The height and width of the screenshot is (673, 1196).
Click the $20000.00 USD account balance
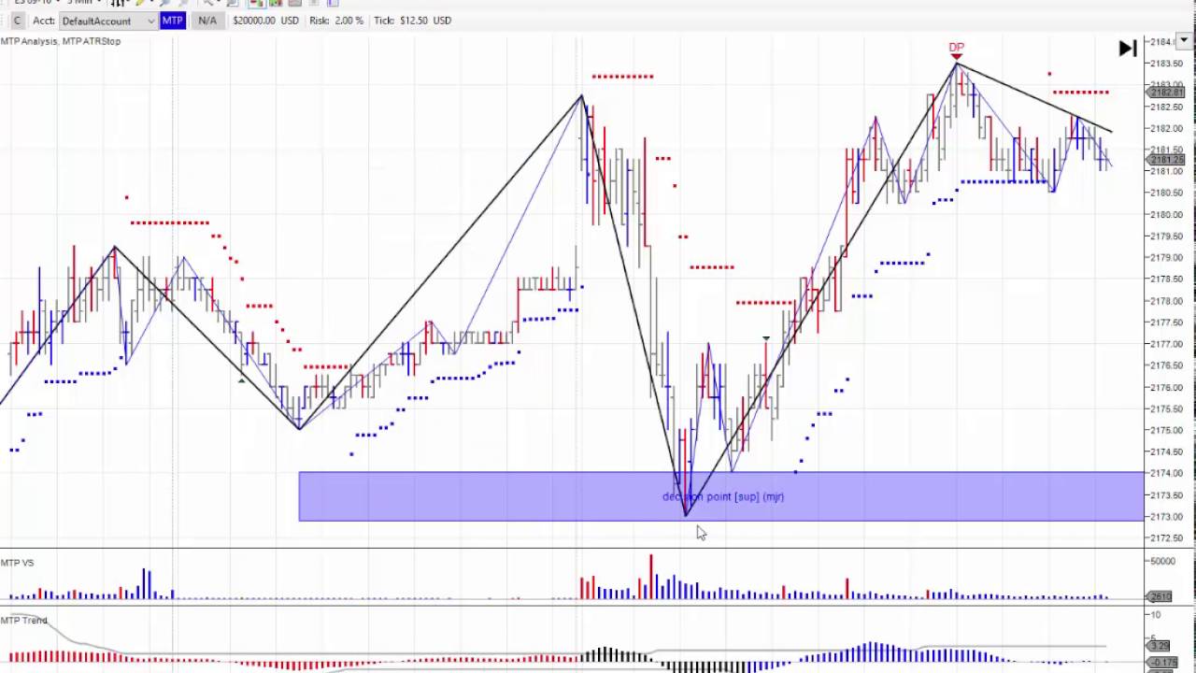[x=265, y=21]
